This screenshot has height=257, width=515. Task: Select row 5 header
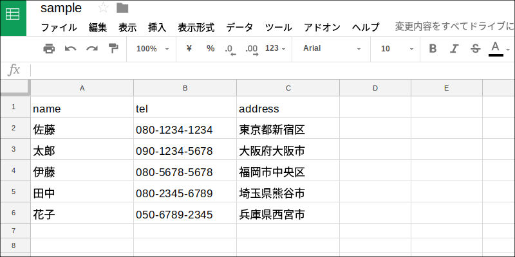15,191
